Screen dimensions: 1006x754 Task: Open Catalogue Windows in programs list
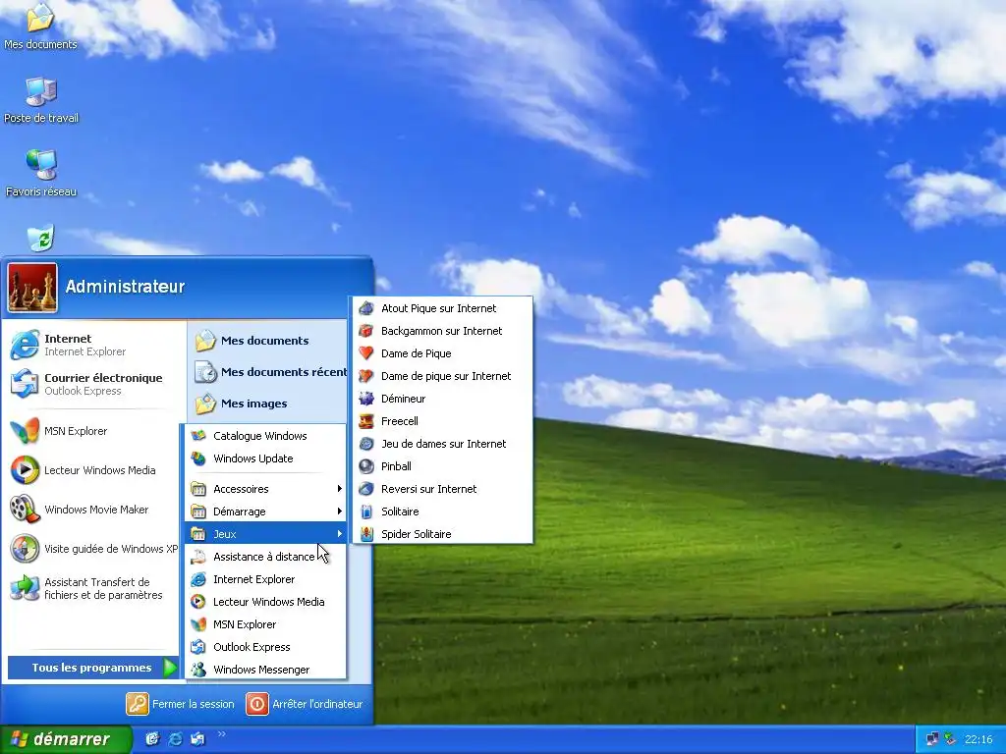(265, 436)
